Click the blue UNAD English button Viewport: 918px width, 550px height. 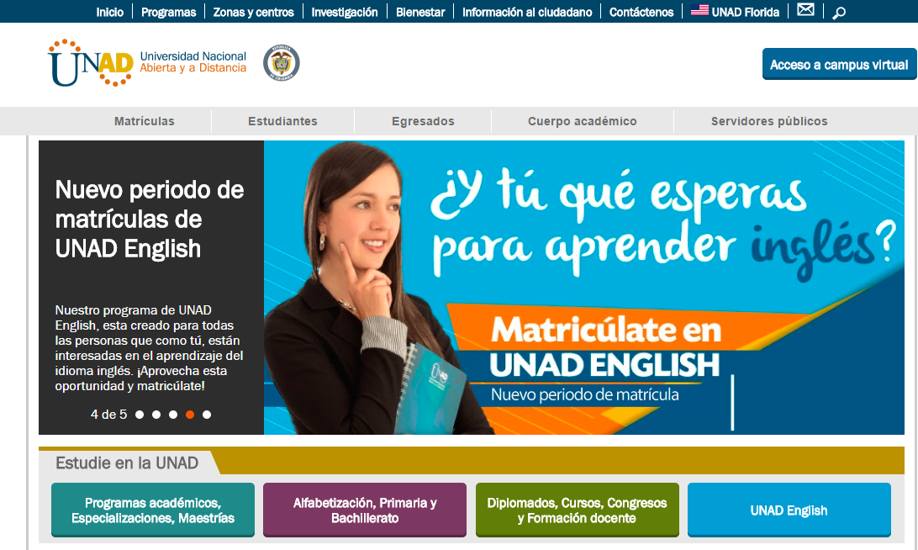click(789, 510)
